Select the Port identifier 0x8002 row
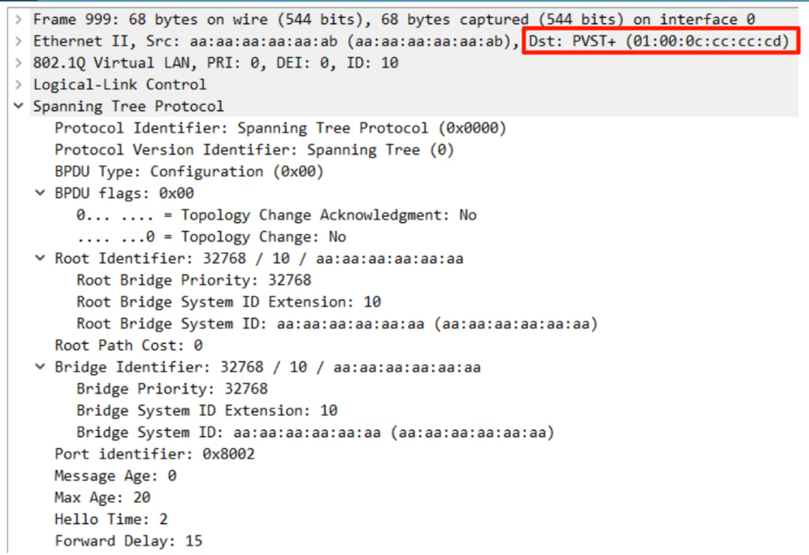Viewport: 809px width, 555px height. 155,454
